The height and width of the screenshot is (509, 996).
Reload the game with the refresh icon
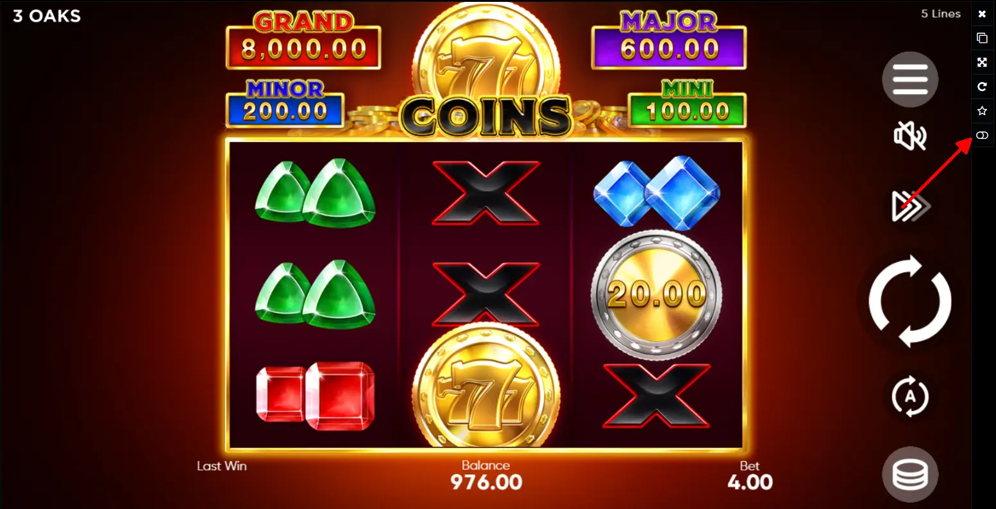click(x=982, y=86)
